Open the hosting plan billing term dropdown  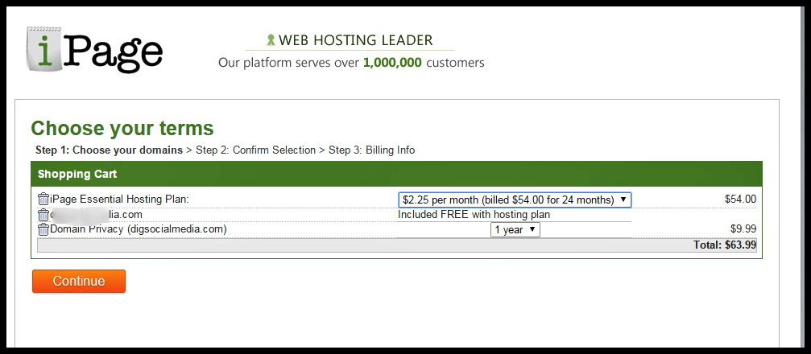pos(515,200)
